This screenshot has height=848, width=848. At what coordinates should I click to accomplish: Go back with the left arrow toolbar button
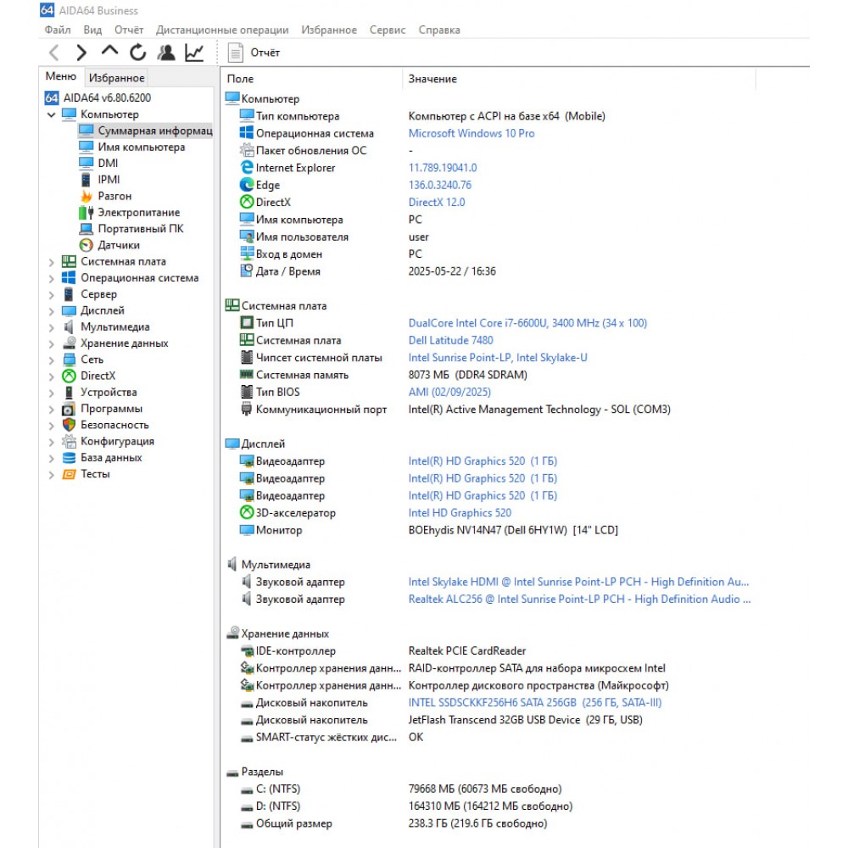[53, 53]
